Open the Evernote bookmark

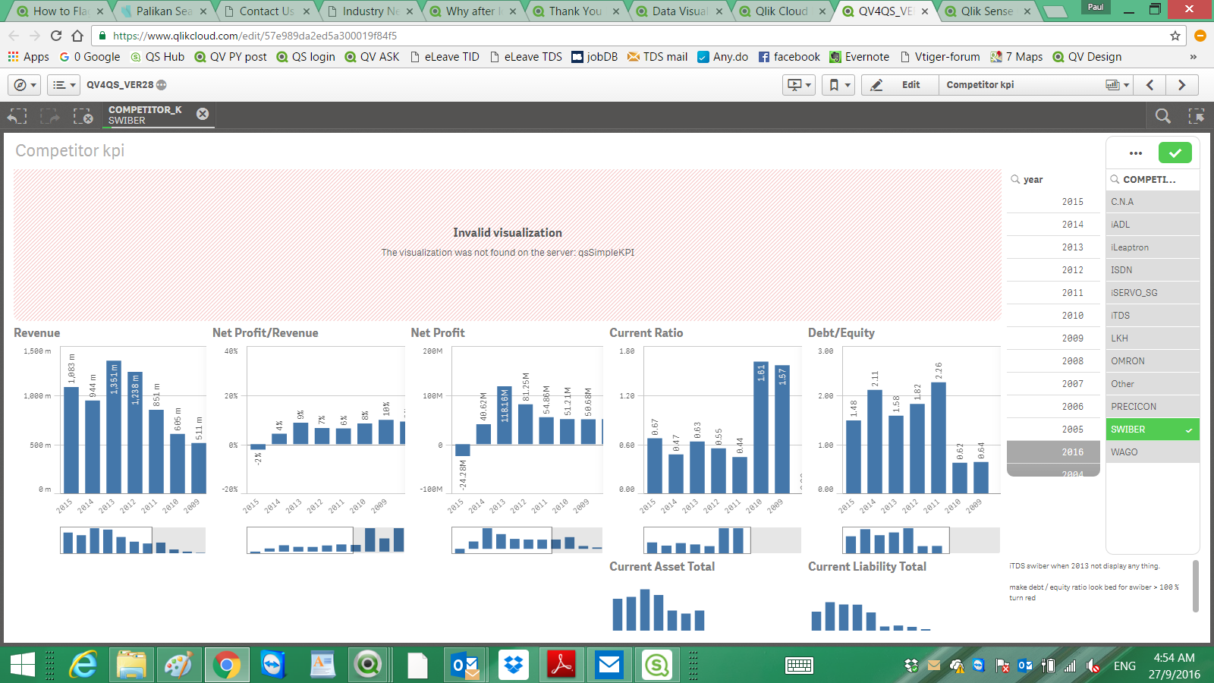point(860,57)
